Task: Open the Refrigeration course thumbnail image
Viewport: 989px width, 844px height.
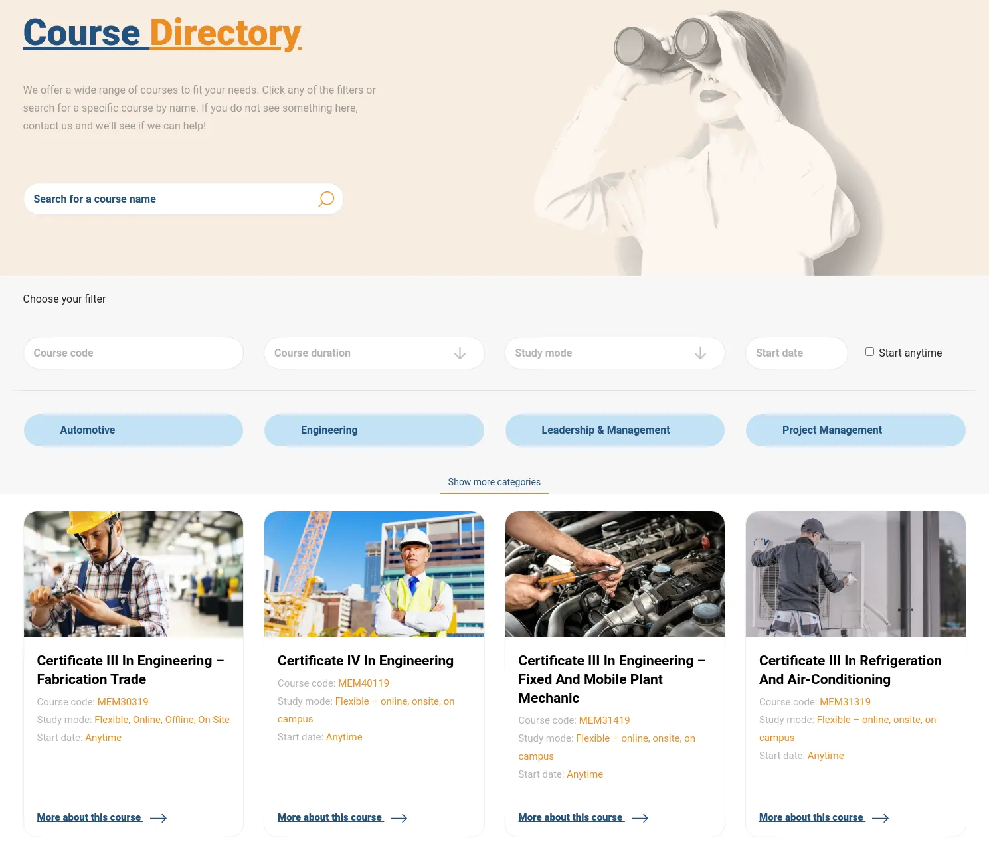Action: 855,574
